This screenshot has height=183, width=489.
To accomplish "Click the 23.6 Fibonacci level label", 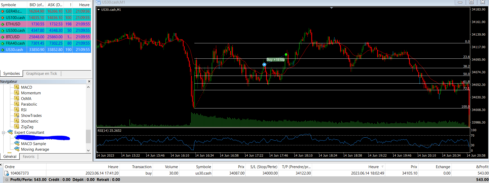I will (466, 57).
